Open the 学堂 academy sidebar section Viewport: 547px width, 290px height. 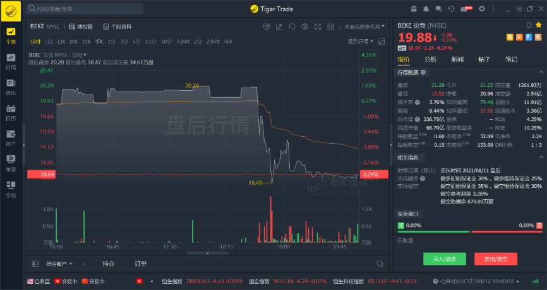coord(11,164)
